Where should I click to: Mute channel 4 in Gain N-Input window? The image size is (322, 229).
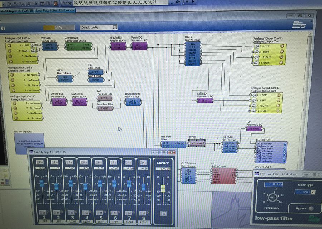[x=86, y=213]
